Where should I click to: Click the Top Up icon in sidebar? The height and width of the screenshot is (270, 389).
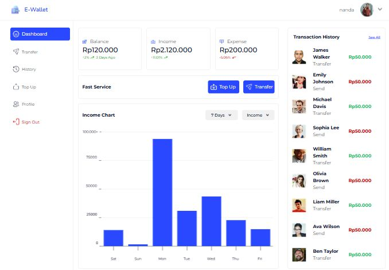pos(16,87)
